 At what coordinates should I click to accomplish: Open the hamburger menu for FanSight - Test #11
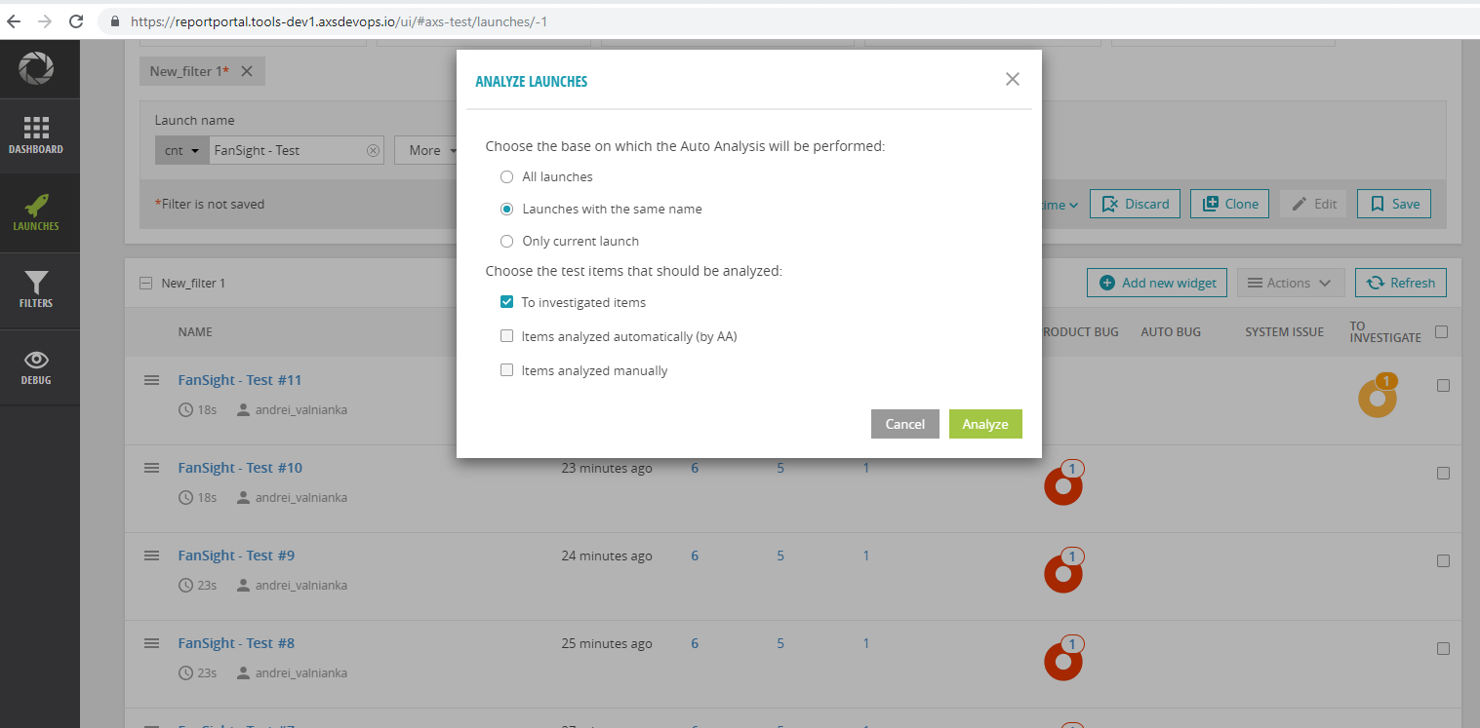pos(151,380)
